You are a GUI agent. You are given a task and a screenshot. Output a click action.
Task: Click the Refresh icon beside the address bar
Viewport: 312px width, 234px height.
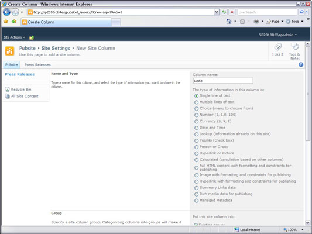pos(224,12)
